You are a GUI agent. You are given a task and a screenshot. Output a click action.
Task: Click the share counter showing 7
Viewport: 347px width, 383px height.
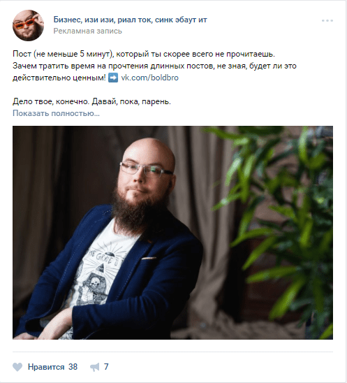(106, 367)
